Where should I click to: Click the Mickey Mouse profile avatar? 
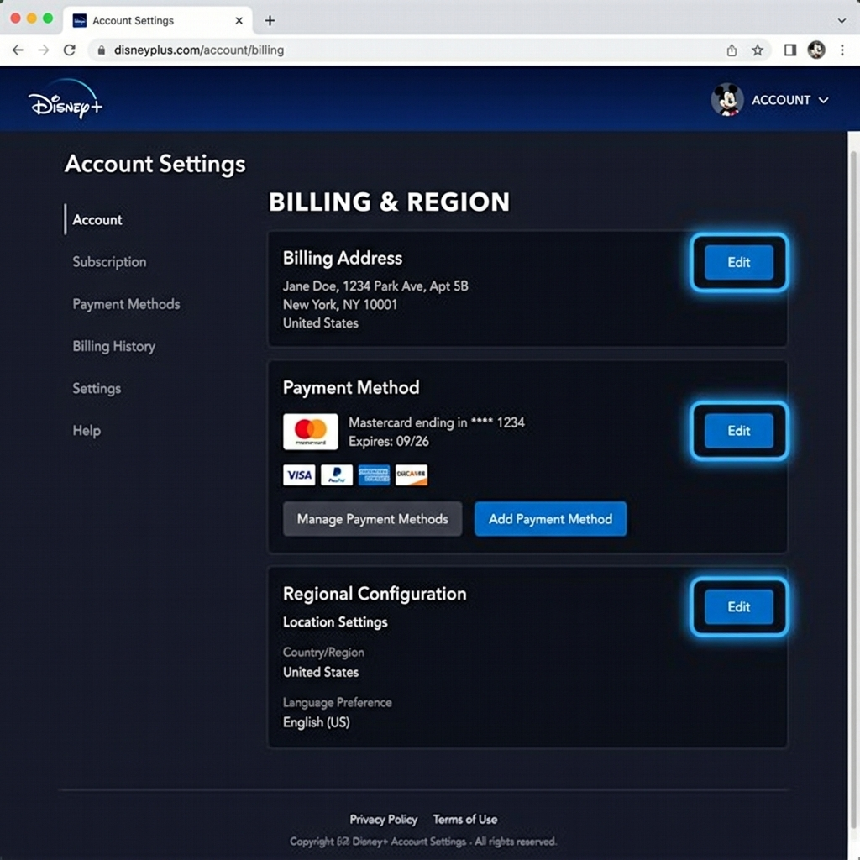[727, 100]
